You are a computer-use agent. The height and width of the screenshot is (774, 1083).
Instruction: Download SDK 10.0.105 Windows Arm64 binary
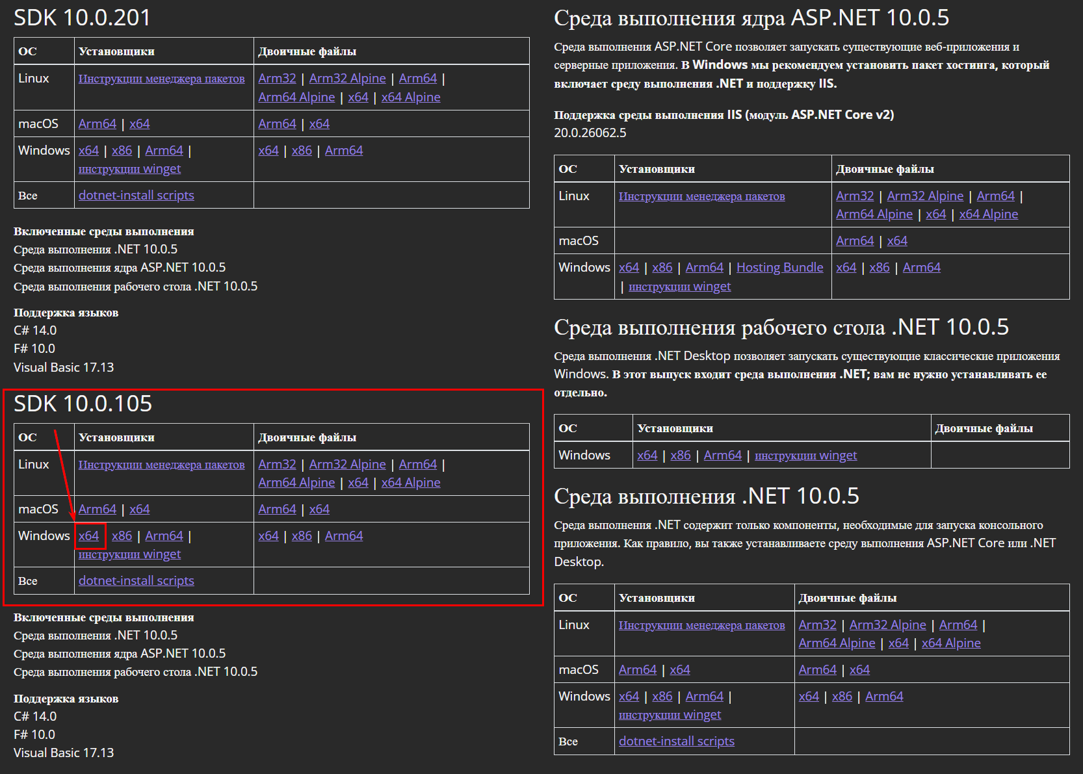(x=344, y=536)
